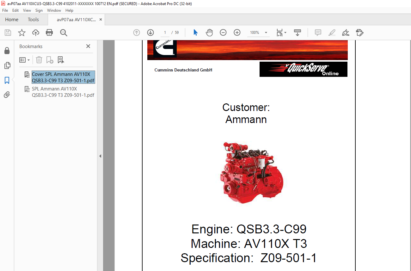Open the Sign menu
The image size is (411, 271).
point(39,10)
